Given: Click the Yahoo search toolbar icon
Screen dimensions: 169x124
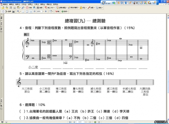Looking at the screenshot, I should pos(57,11).
